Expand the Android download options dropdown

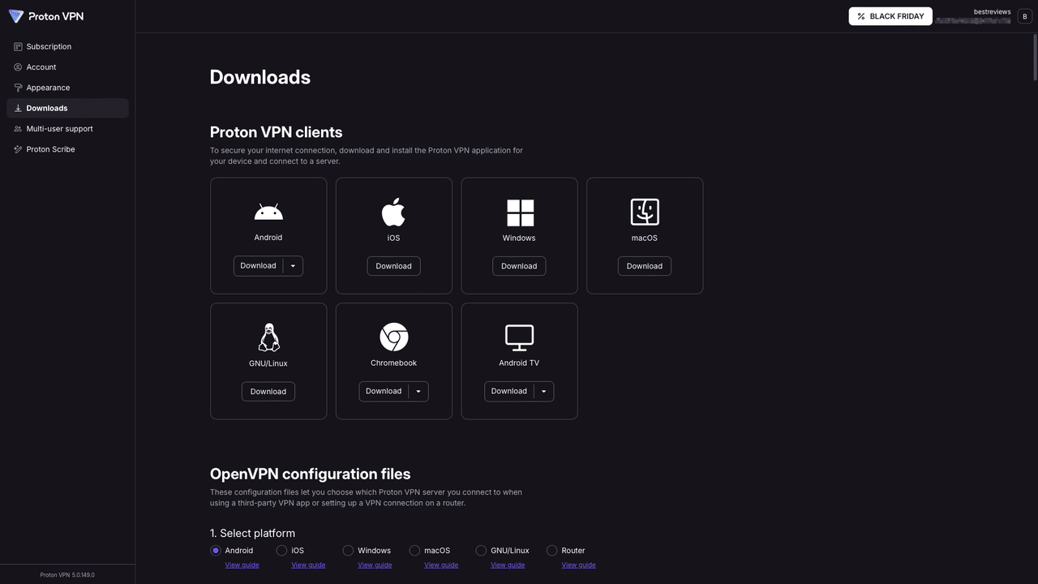[x=294, y=265]
